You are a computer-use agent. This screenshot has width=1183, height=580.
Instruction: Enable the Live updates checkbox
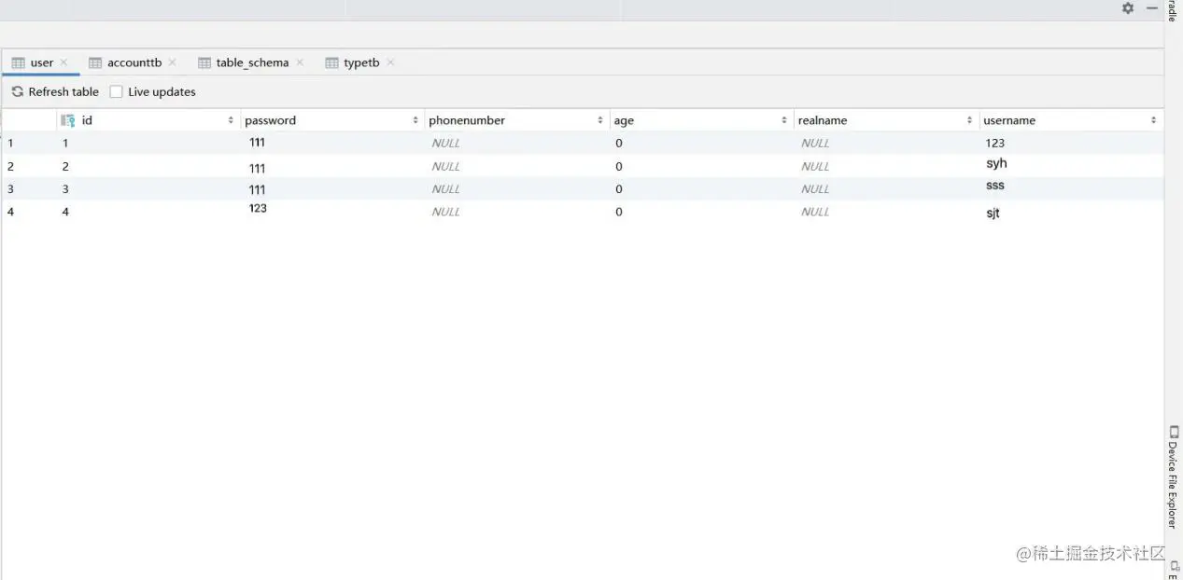[117, 91]
